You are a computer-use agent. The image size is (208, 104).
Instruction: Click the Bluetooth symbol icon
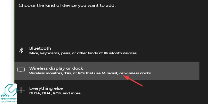click(x=22, y=50)
